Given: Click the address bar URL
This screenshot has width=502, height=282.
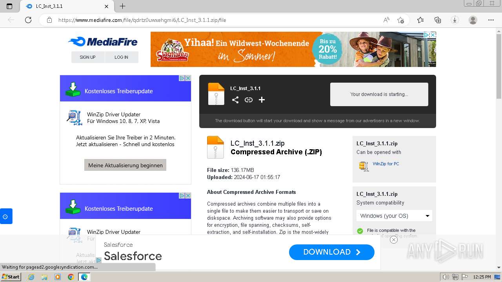Looking at the screenshot, I should pos(142,20).
